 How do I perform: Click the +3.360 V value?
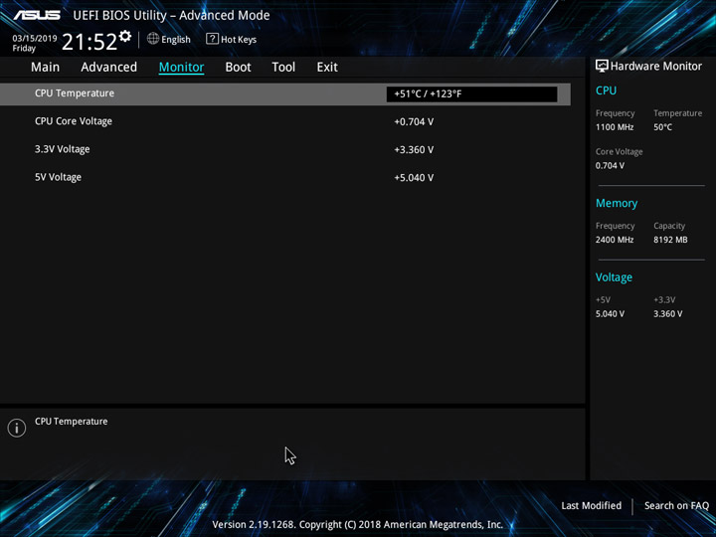[x=414, y=150]
